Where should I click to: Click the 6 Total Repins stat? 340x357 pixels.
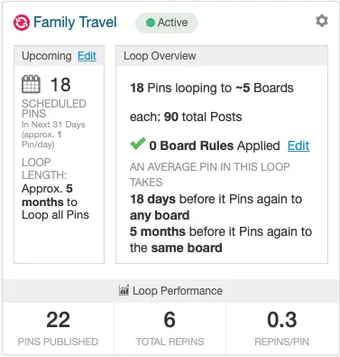(x=170, y=328)
